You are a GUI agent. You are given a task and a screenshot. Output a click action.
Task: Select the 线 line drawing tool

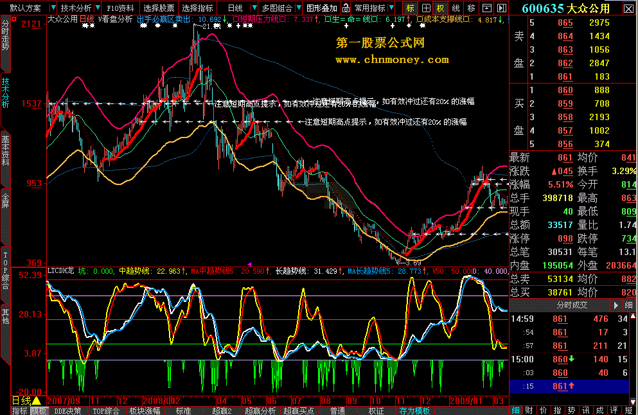456,8
